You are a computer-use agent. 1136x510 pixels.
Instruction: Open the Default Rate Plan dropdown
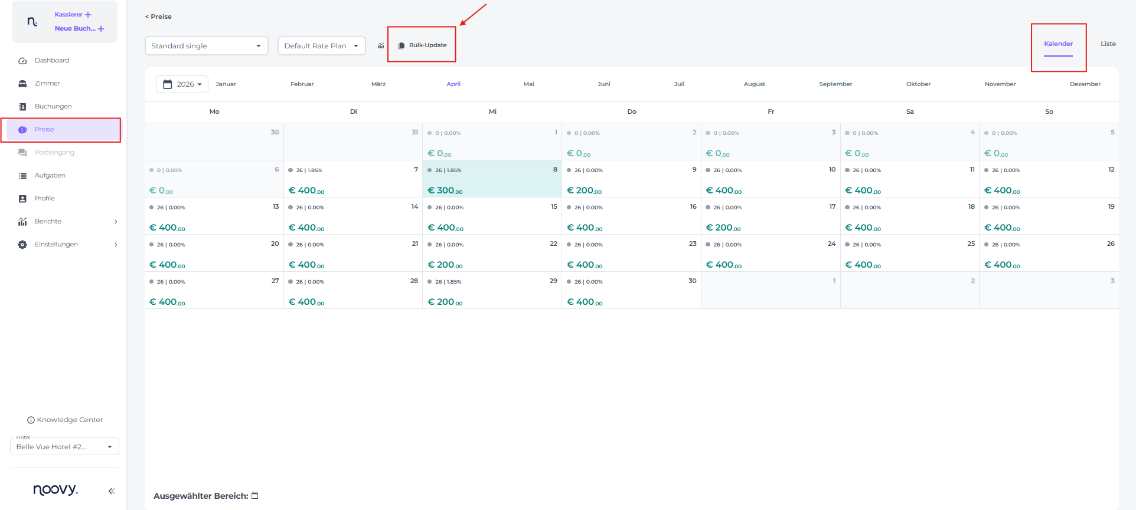(x=321, y=46)
